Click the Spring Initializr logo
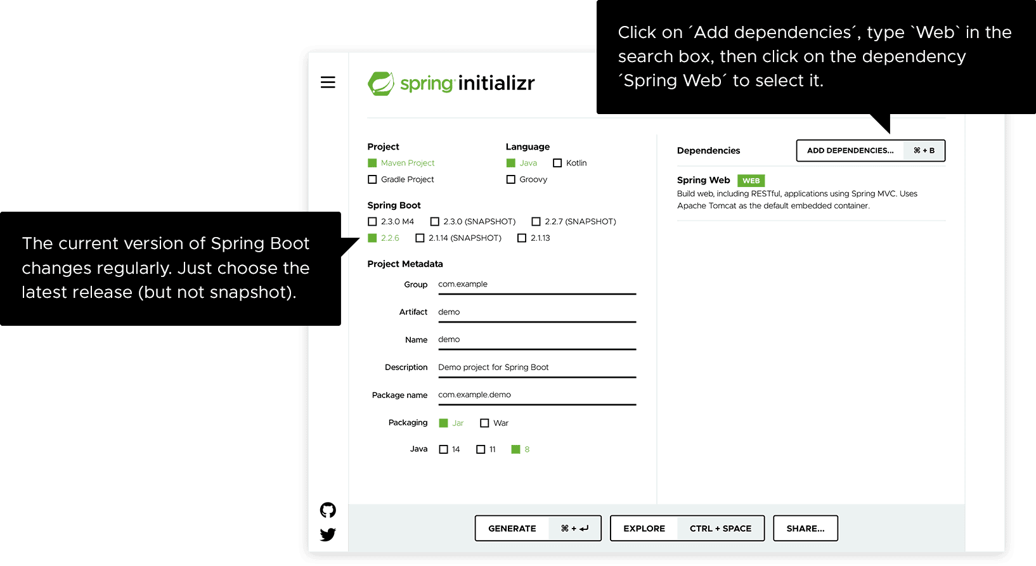This screenshot has width=1036, height=566. point(451,83)
